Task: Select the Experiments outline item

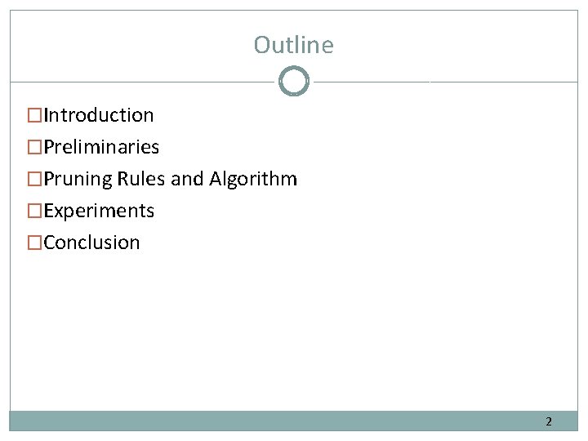Action: pyautogui.click(x=99, y=212)
